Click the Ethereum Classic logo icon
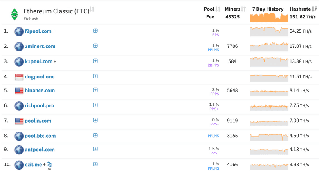The width and height of the screenshot is (319, 172). coord(15,14)
